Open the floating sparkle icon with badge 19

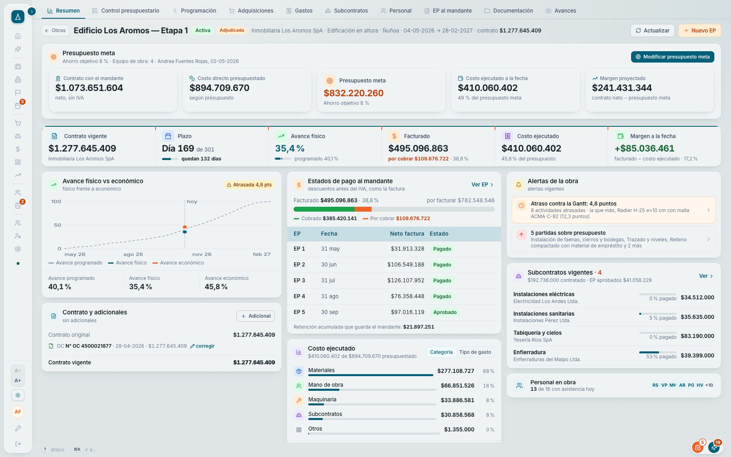point(714,447)
